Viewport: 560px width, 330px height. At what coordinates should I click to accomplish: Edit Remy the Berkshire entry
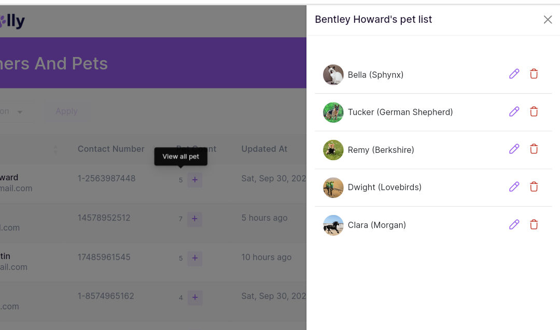point(514,149)
